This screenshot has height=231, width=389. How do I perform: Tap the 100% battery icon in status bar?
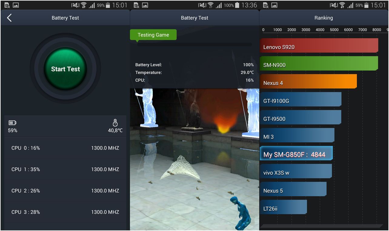237,5
